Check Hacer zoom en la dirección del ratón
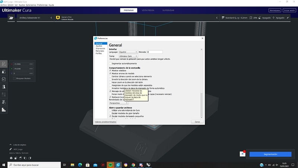298x168 pixels. point(110,82)
